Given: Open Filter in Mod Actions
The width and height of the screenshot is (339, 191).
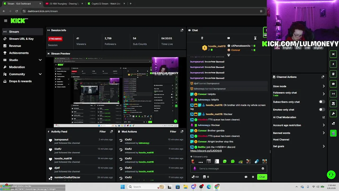Looking at the screenshot, I should 173,132.
